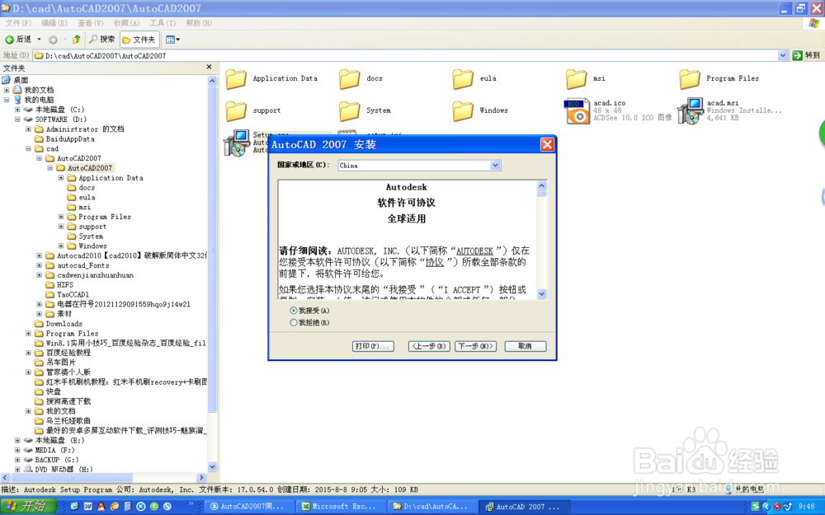
Task: Open the eula folder in file pane
Action: (463, 79)
